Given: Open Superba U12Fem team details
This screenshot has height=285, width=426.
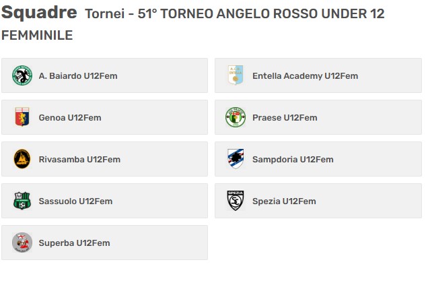Looking at the screenshot, I should [74, 243].
